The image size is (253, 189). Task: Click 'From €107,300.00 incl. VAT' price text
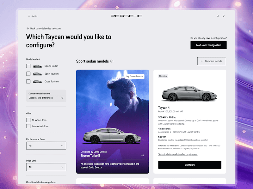(170, 112)
